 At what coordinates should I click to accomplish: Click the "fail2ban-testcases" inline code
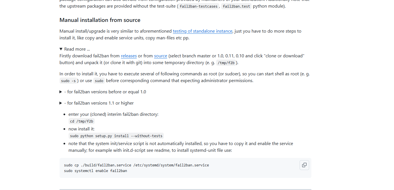click(199, 6)
